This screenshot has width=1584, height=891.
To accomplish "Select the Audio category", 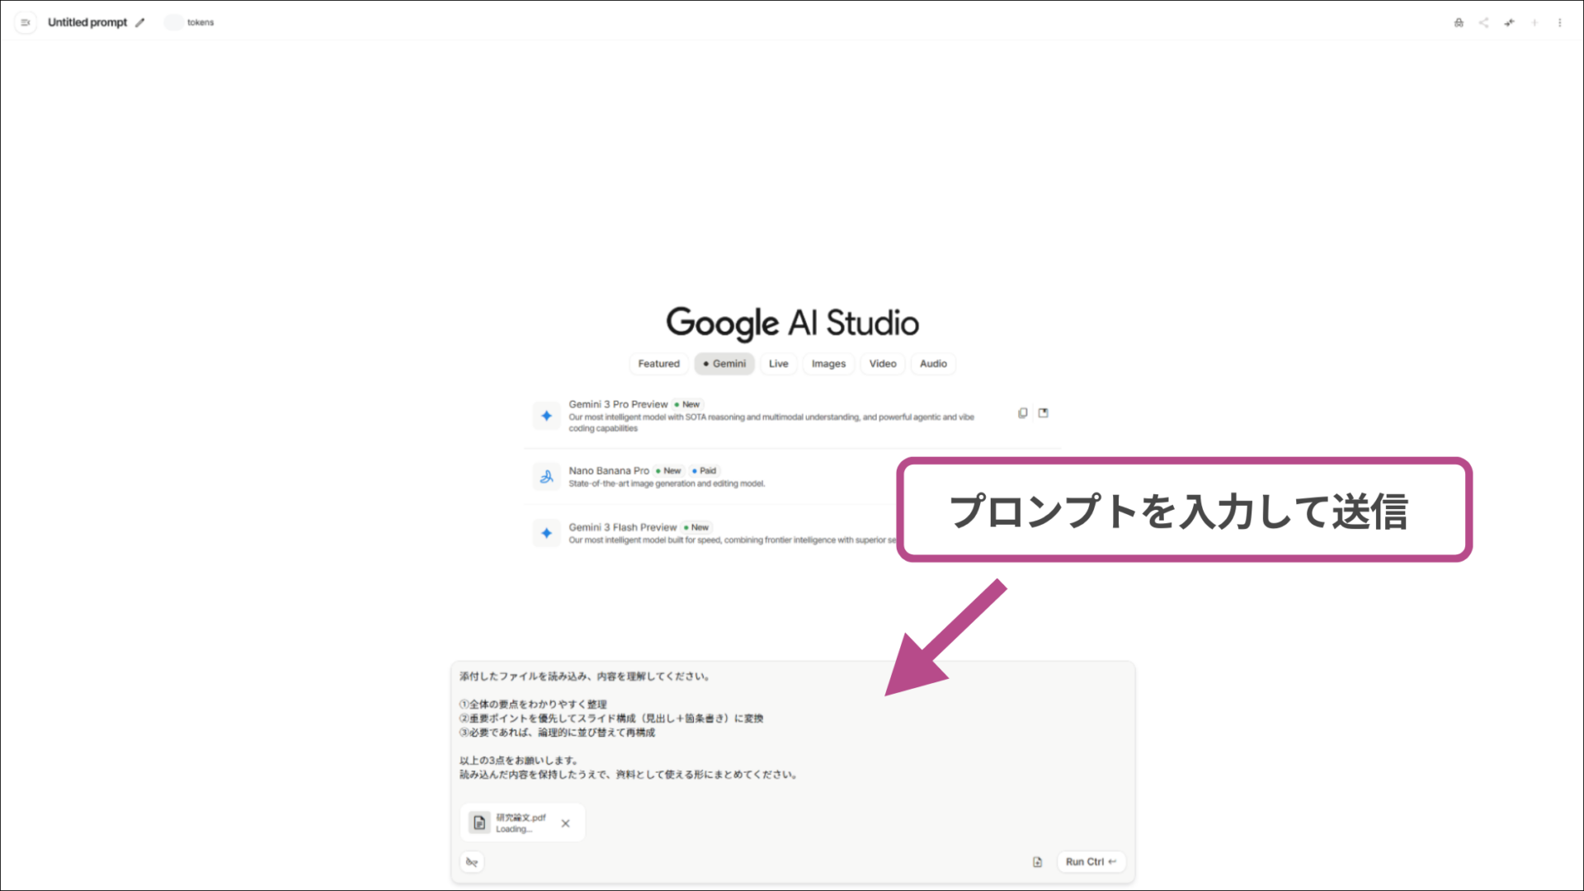I will coord(932,363).
